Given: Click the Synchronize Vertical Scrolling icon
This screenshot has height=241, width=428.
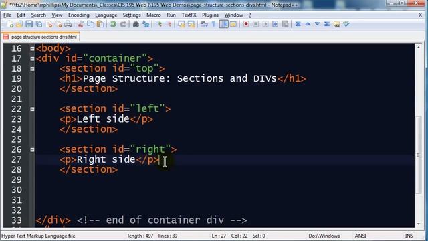Looking at the screenshot, I should pos(181,25).
